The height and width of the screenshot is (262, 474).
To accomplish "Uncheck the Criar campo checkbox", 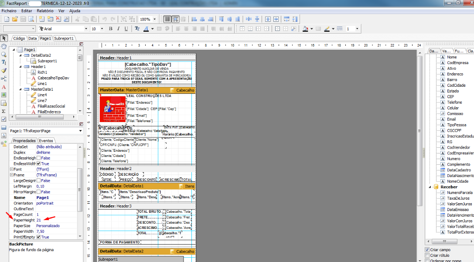I will coord(427,250).
